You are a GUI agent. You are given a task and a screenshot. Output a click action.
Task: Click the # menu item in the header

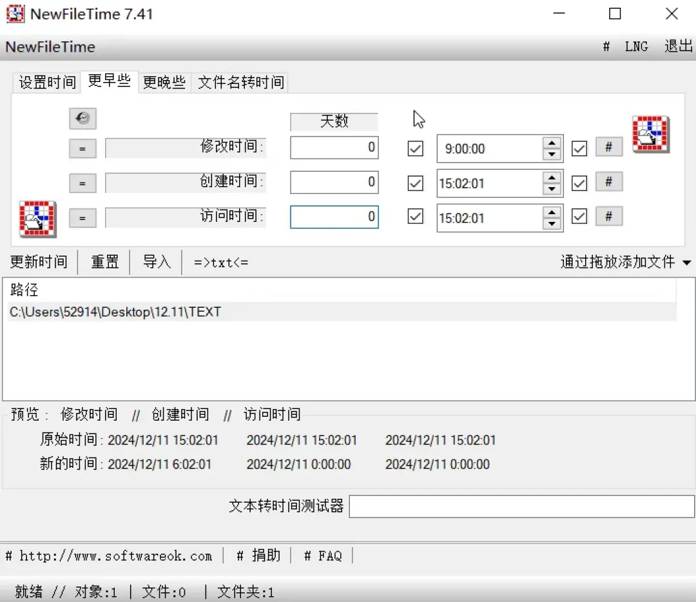click(x=606, y=46)
